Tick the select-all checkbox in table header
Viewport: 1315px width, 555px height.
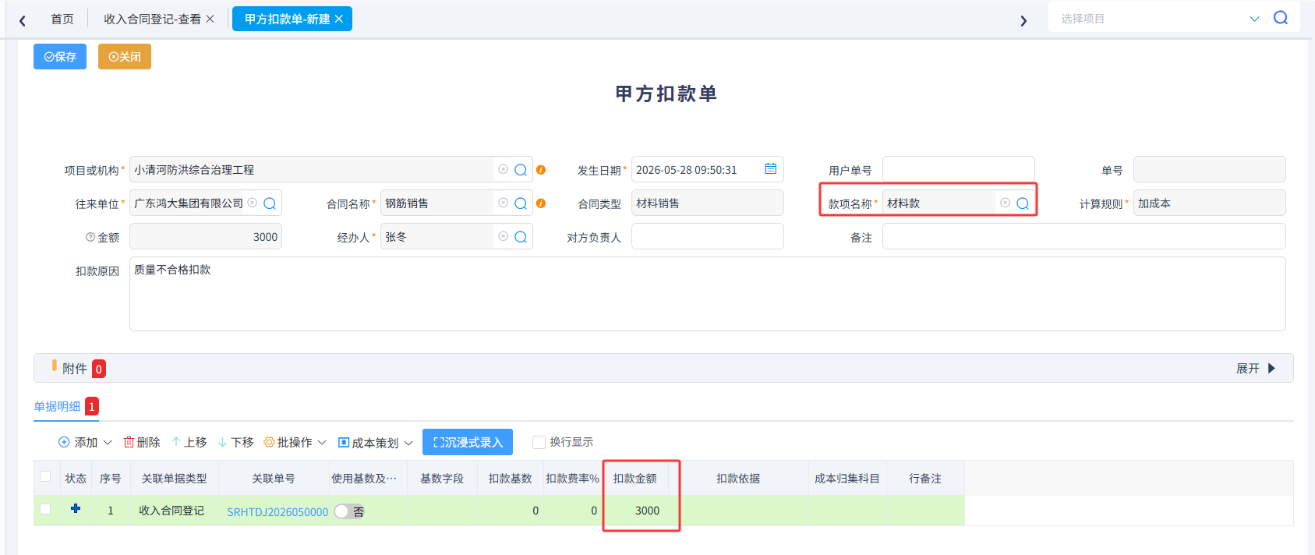click(x=45, y=476)
